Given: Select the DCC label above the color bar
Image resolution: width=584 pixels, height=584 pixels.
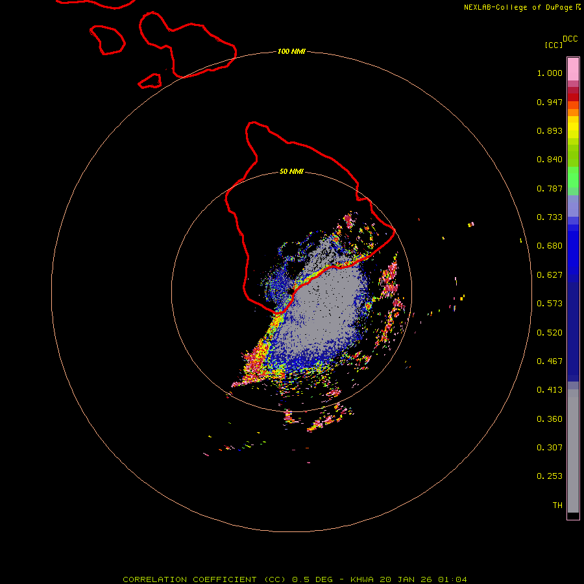Looking at the screenshot, I should pyautogui.click(x=570, y=39).
